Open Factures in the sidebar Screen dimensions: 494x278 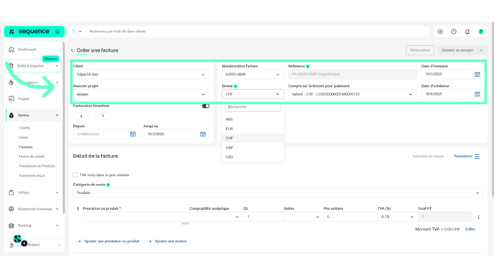pos(26,147)
